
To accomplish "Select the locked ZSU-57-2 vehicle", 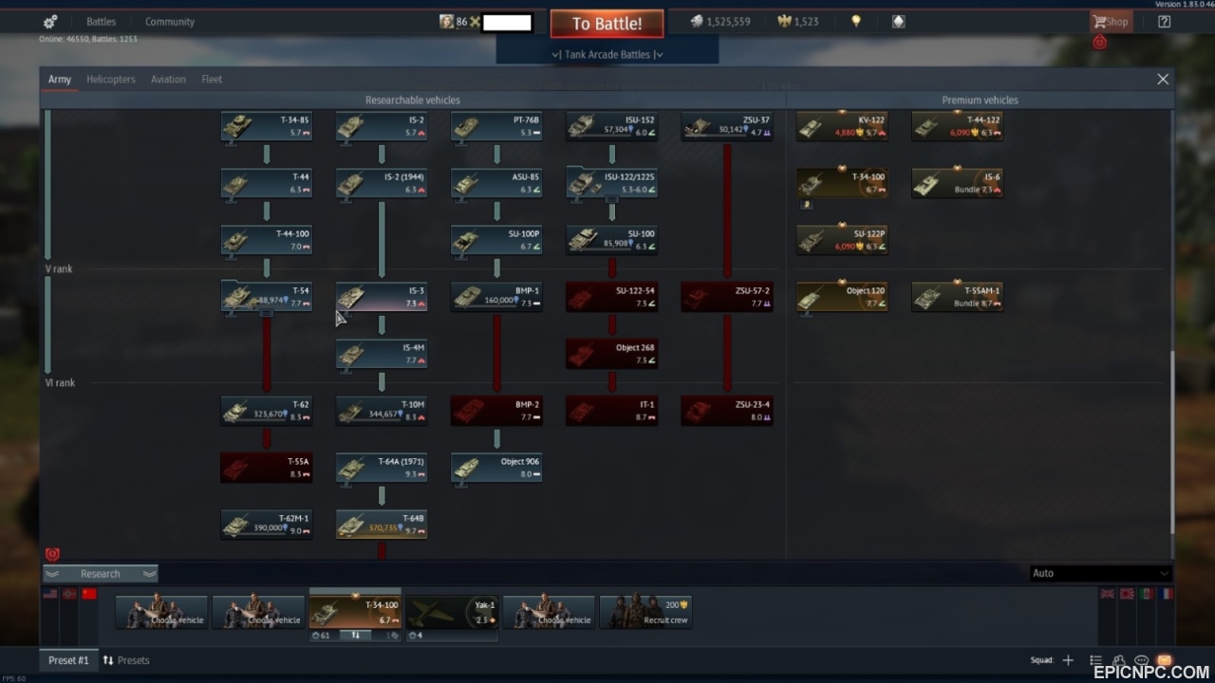I will [x=727, y=297].
